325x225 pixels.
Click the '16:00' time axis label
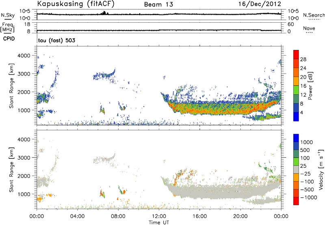[x=199, y=216]
